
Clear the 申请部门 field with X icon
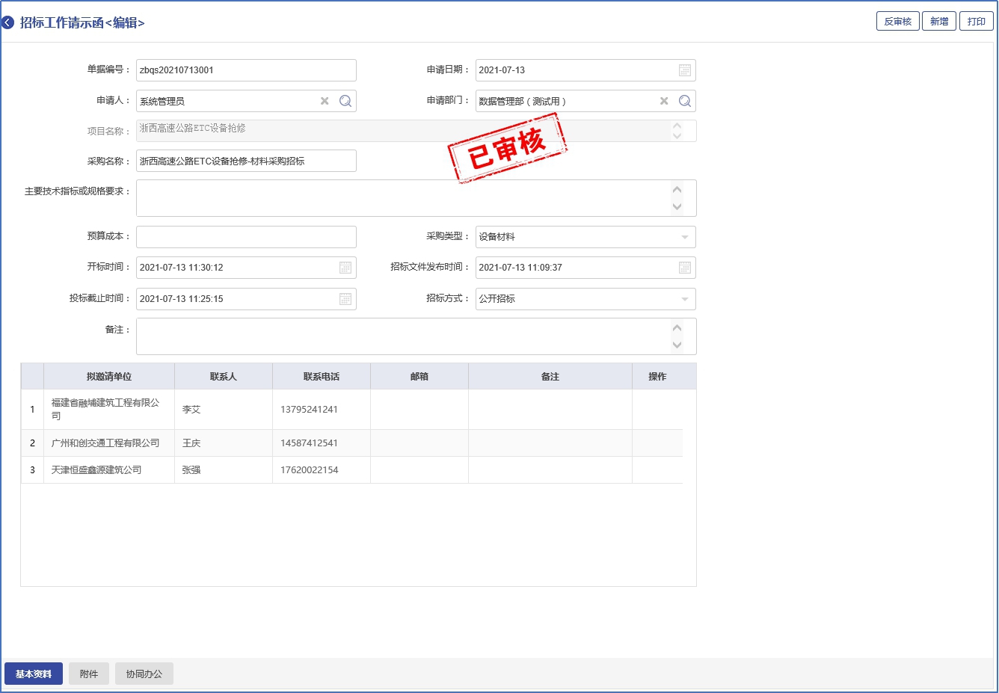coord(664,101)
